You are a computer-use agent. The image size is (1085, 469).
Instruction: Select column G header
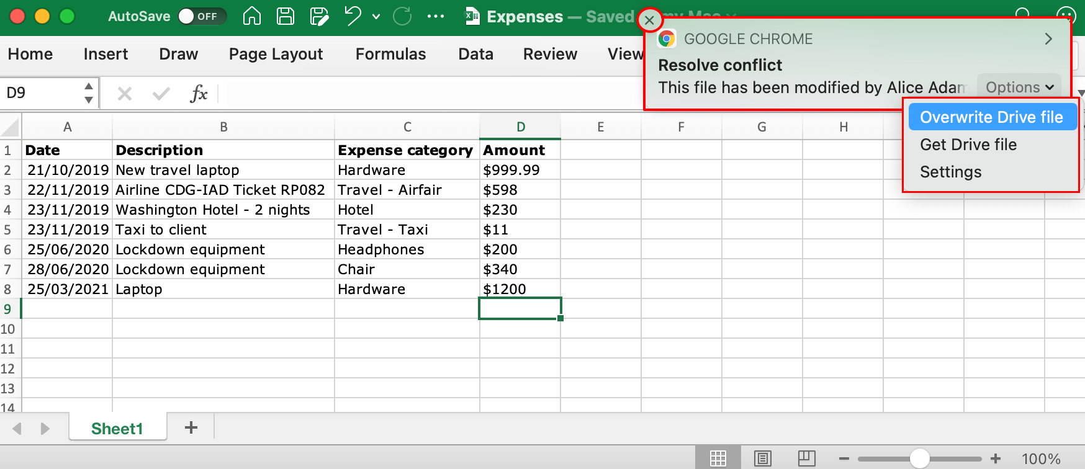(762, 127)
